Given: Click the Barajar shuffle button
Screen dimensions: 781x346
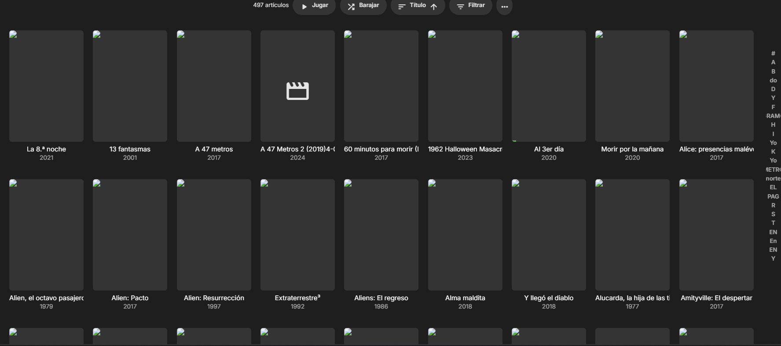Looking at the screenshot, I should [x=363, y=6].
